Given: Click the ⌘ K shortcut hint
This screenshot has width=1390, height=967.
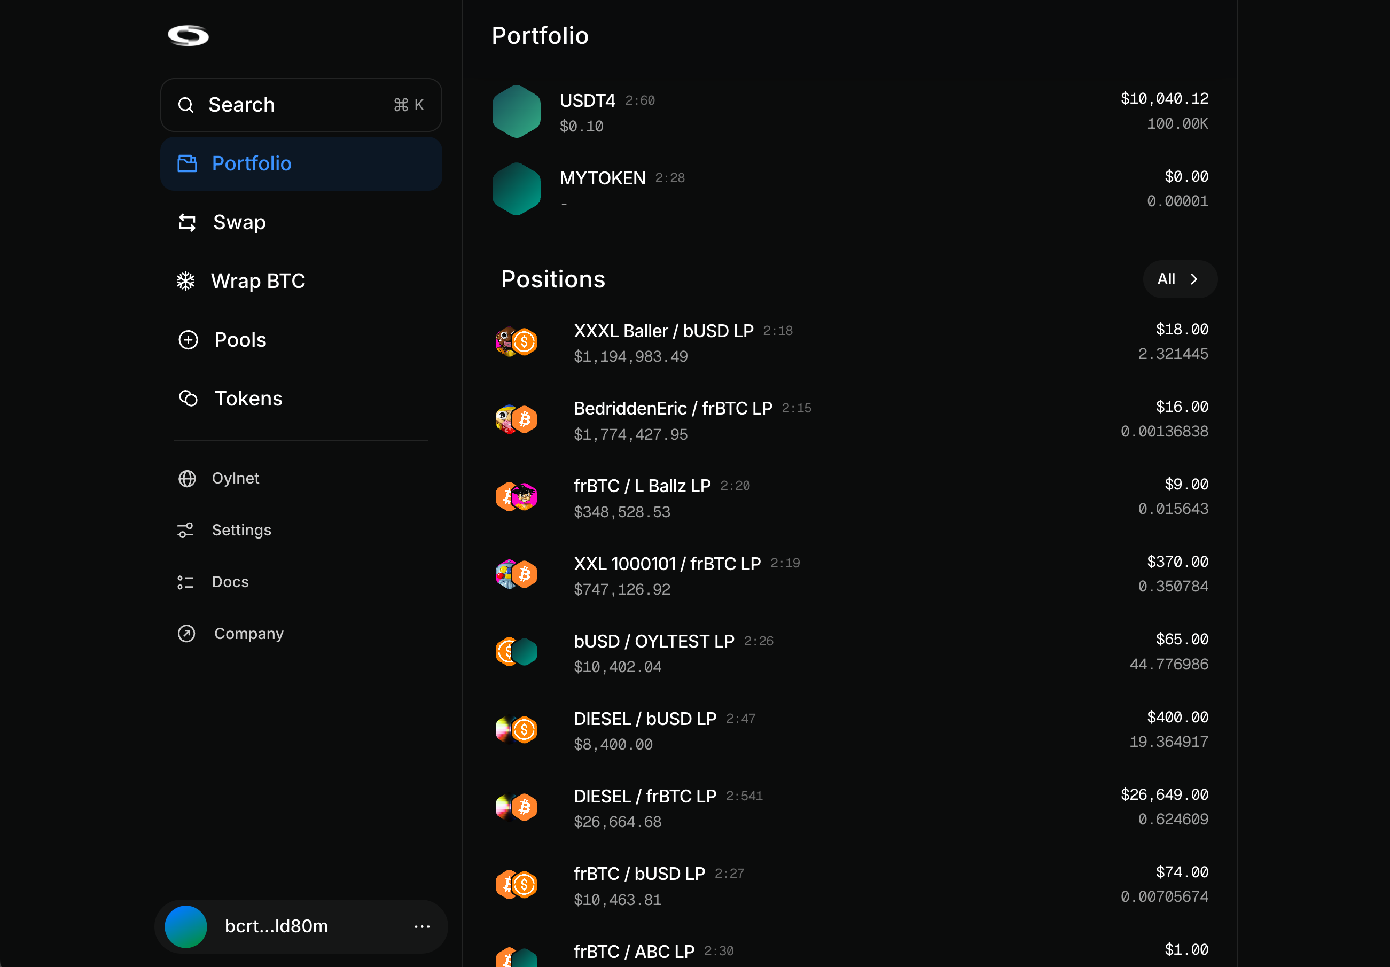Looking at the screenshot, I should (x=409, y=105).
